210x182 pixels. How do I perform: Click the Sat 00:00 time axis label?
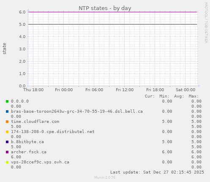click(x=185, y=90)
